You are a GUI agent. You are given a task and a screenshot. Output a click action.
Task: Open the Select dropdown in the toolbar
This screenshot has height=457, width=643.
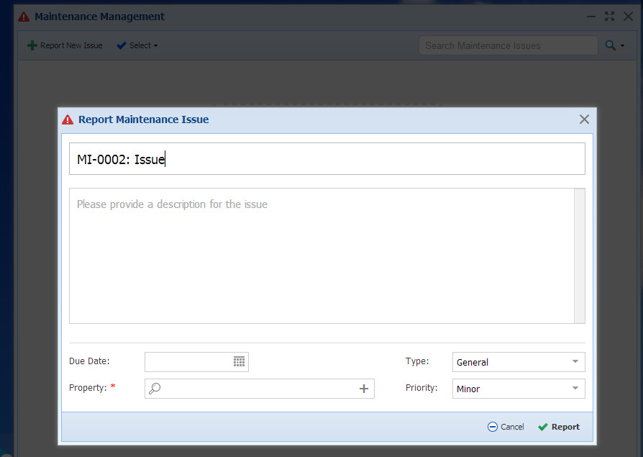pyautogui.click(x=137, y=45)
